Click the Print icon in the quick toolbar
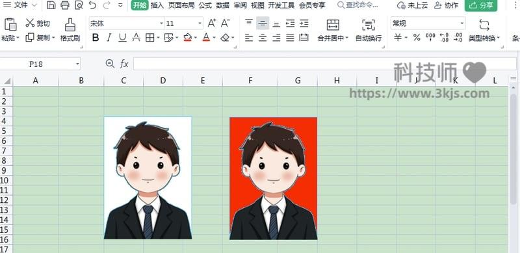This screenshot has width=520, height=253. coord(65,5)
